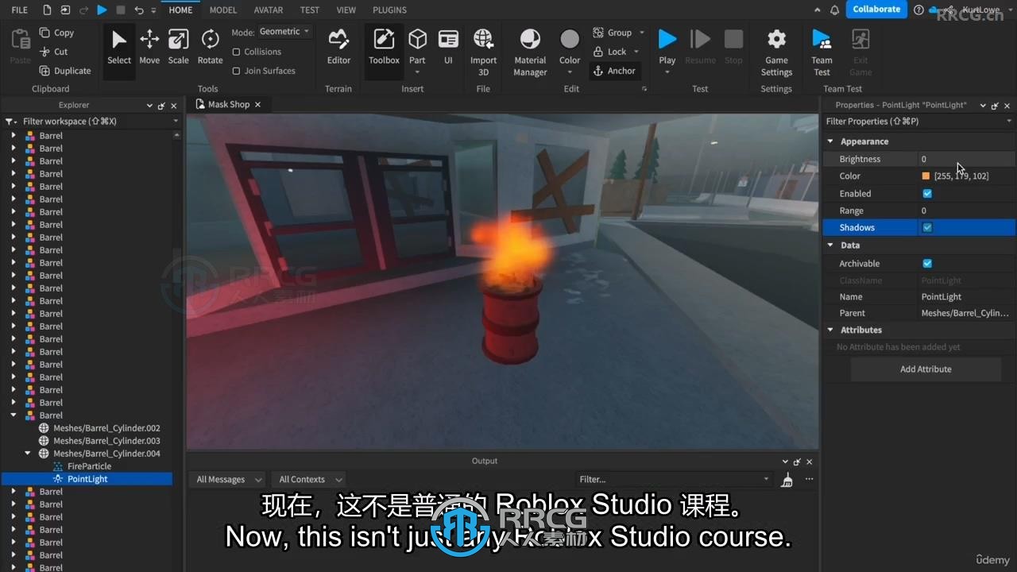Start Play test
1017x572 pixels.
tap(667, 40)
